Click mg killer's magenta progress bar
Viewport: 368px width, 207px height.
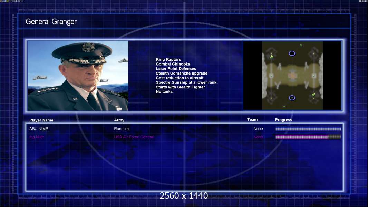[x=308, y=137]
